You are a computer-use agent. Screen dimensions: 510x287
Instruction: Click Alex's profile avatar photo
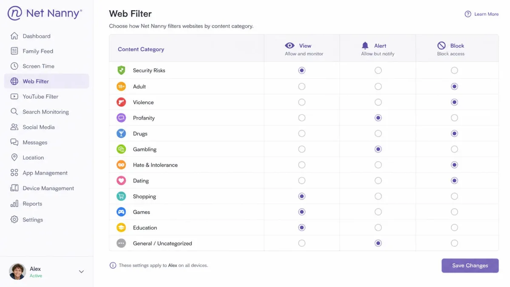coord(17,272)
